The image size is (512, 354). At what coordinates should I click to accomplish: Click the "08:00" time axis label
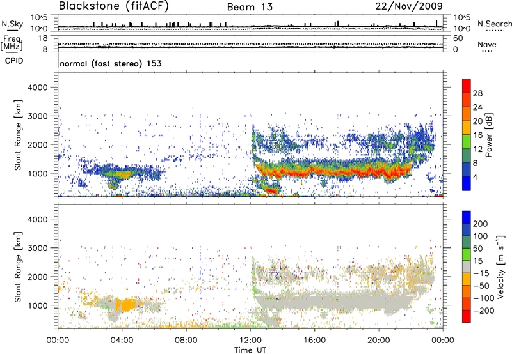[x=186, y=341]
